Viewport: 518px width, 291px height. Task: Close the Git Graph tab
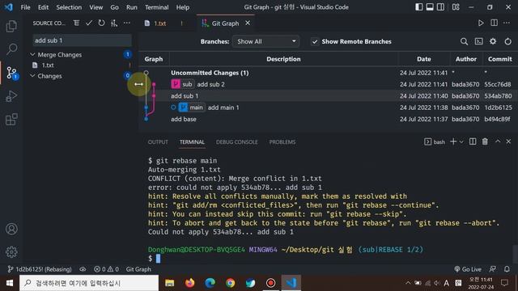pyautogui.click(x=248, y=23)
